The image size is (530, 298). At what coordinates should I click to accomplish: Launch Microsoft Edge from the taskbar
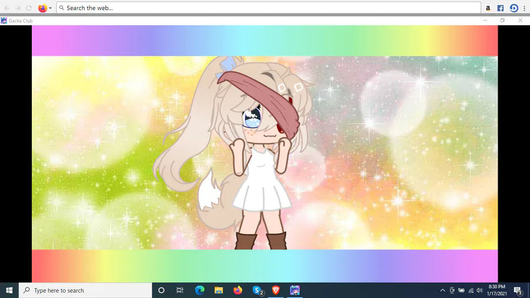click(x=200, y=290)
